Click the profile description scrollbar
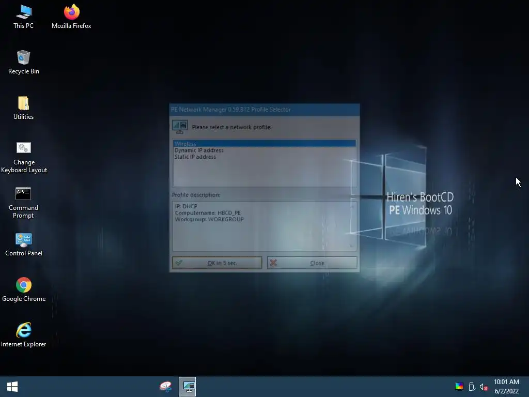529x397 pixels. pyautogui.click(x=352, y=226)
